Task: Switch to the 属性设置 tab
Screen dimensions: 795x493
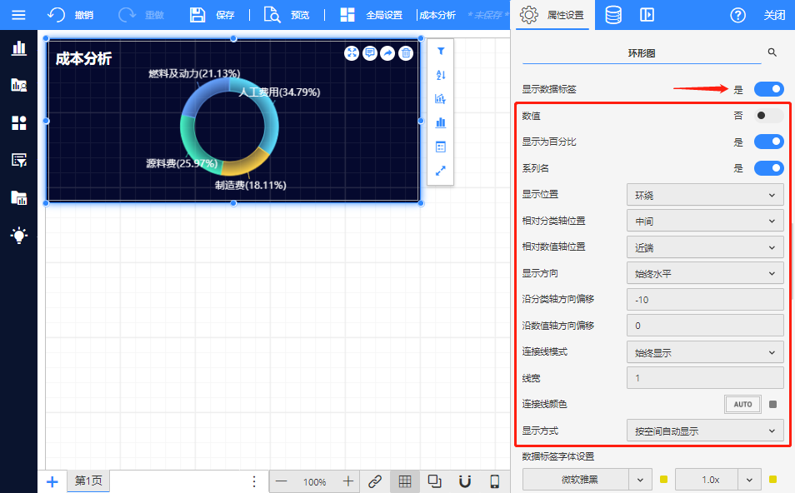Action: 552,15
